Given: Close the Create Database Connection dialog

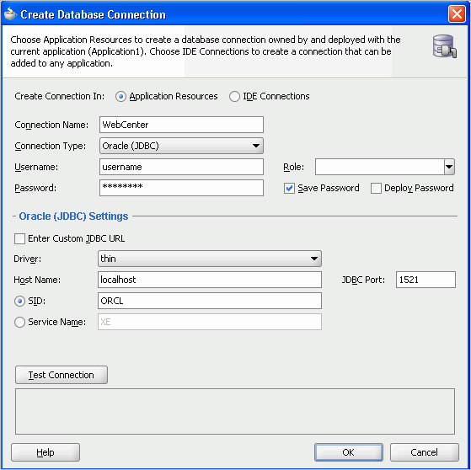Looking at the screenshot, I should point(457,13).
